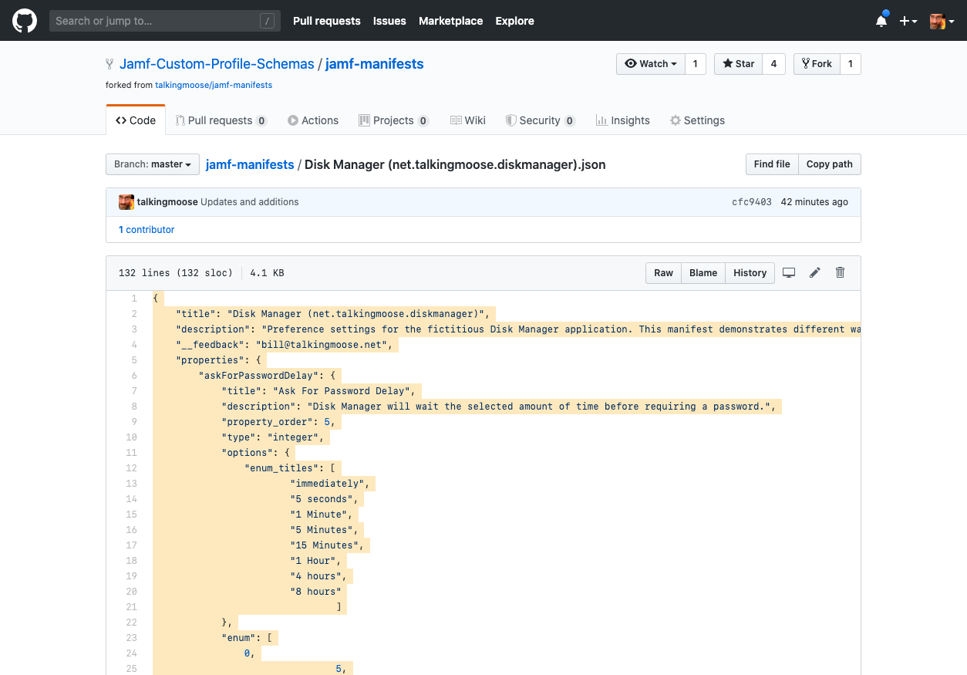Switch to the Projects tab
The image size is (967, 675).
[393, 120]
